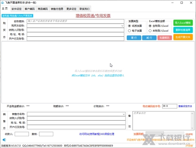Click the remarks scrollbar down arrow

pyautogui.click(x=192, y=128)
